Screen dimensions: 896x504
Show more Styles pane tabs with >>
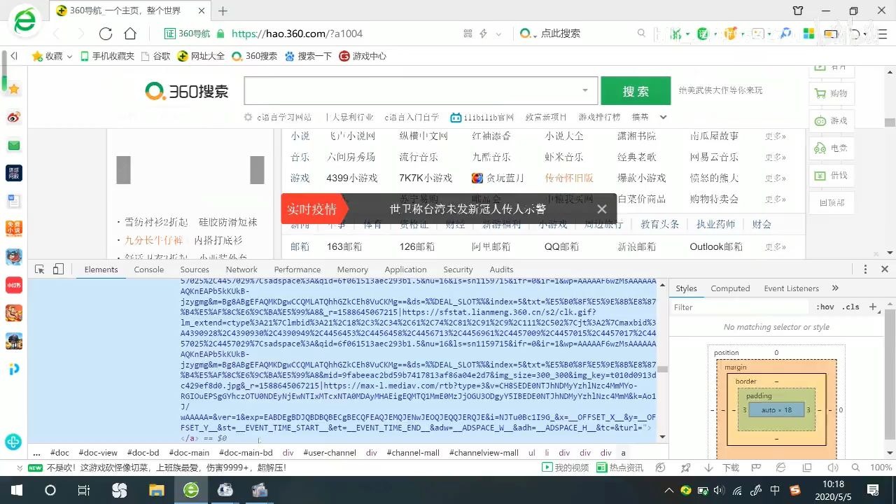pyautogui.click(x=835, y=288)
